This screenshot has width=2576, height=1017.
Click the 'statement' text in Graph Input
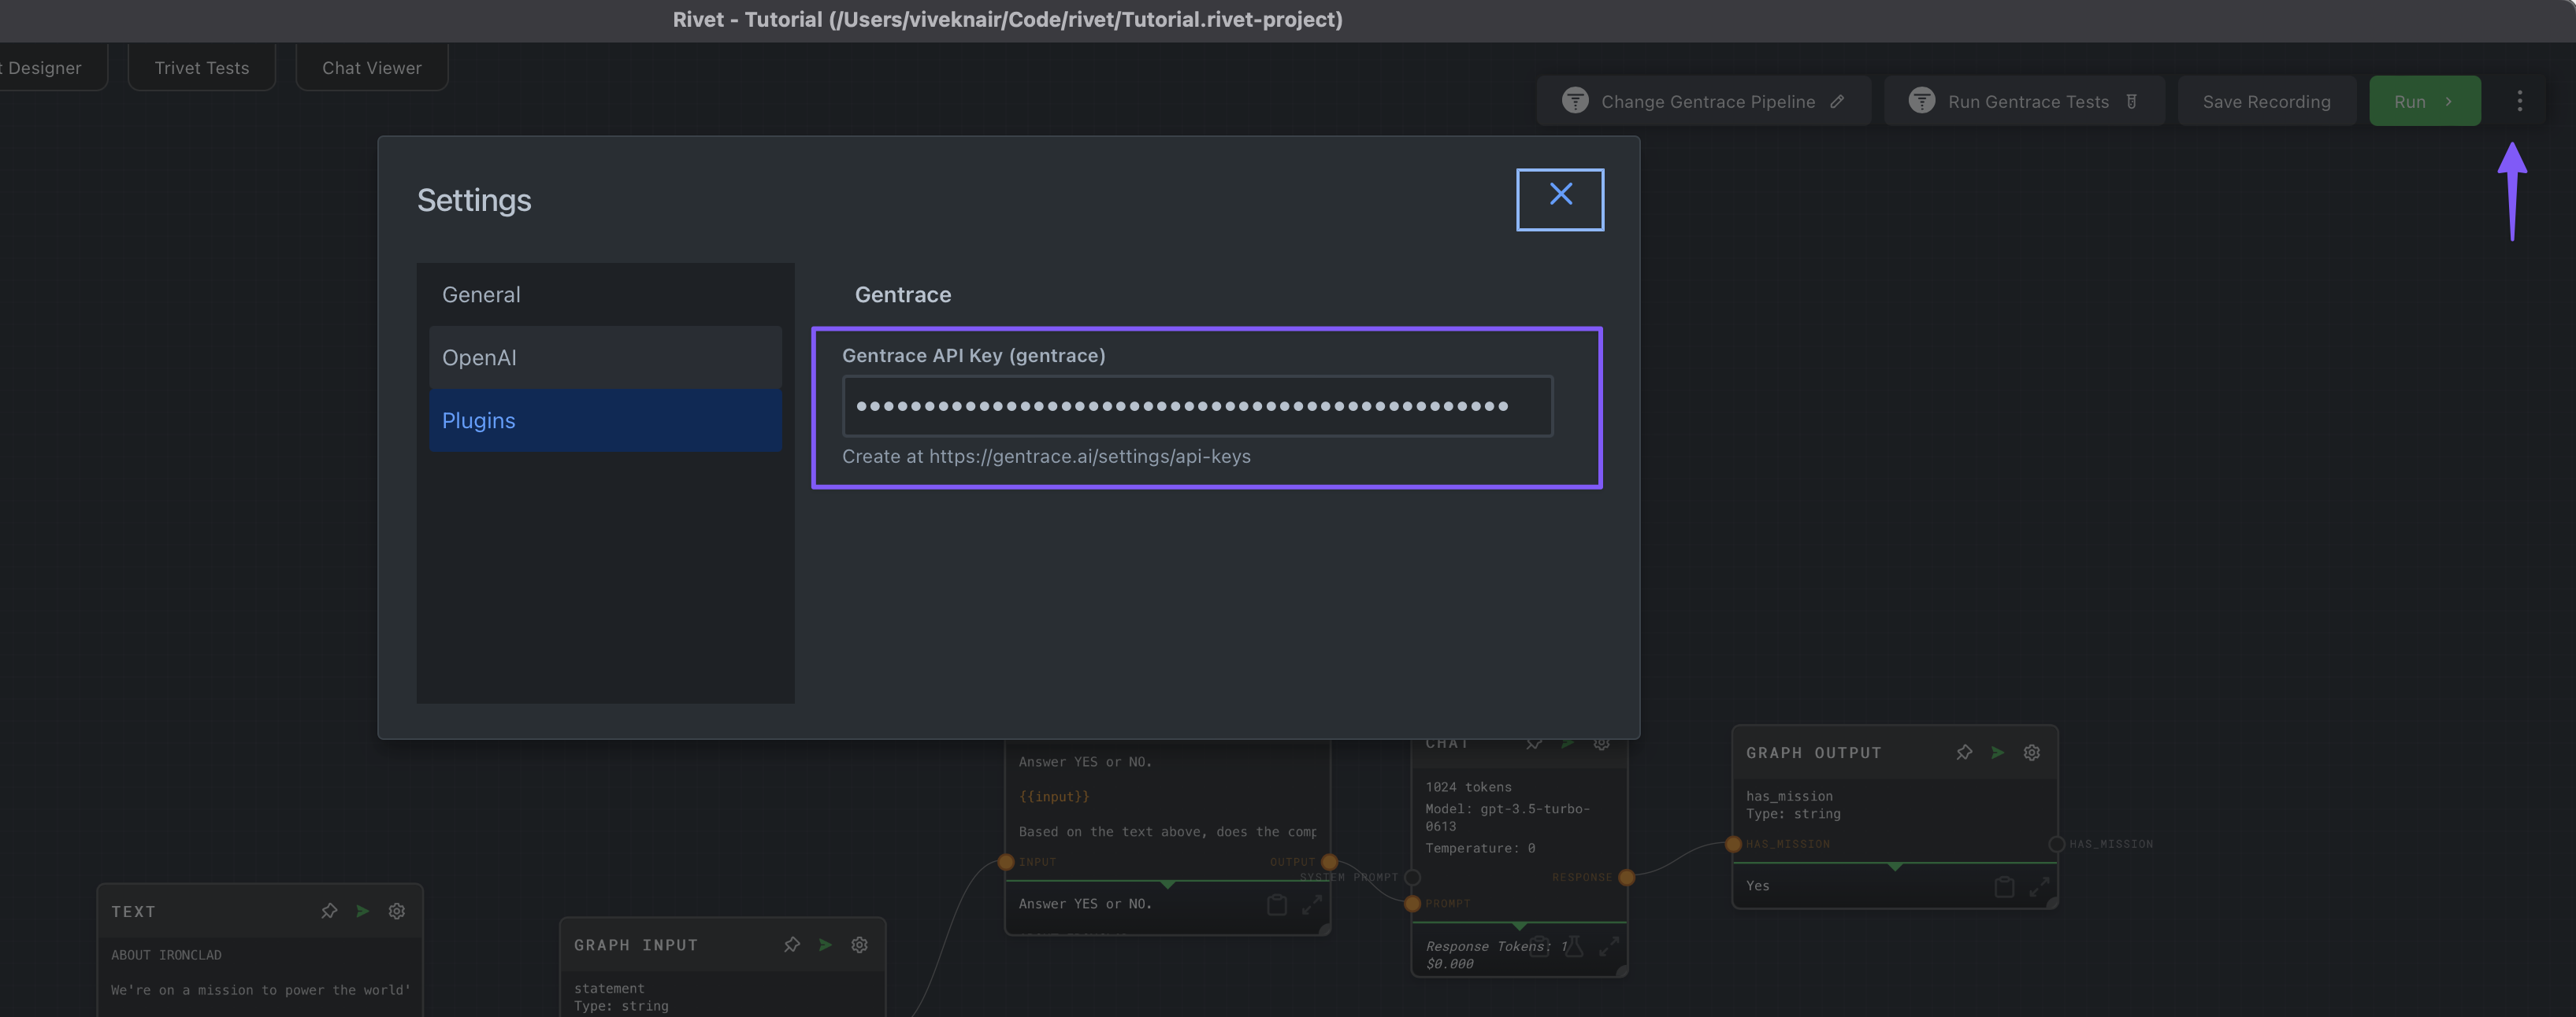pyautogui.click(x=609, y=988)
